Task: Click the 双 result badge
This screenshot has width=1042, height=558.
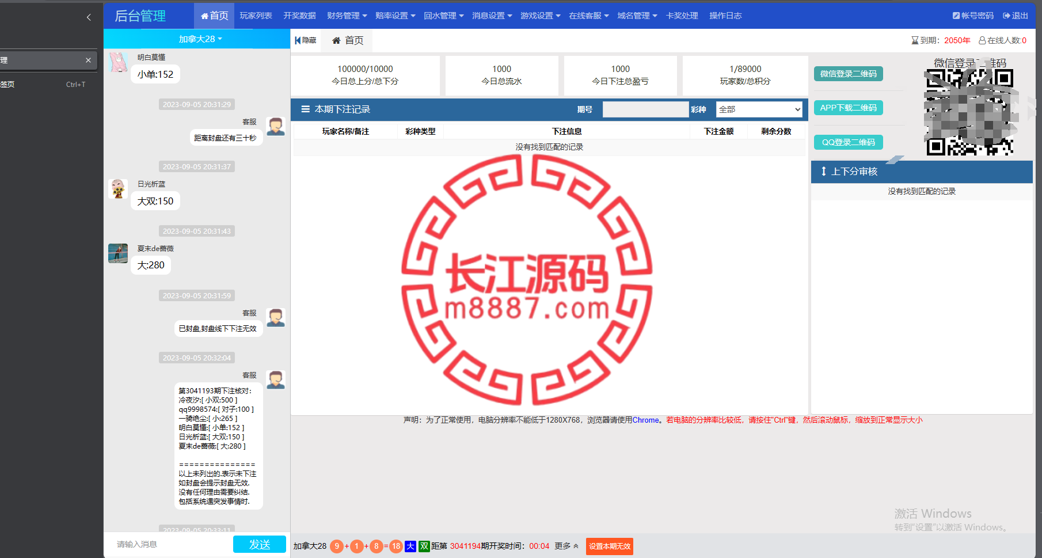Action: coord(424,546)
